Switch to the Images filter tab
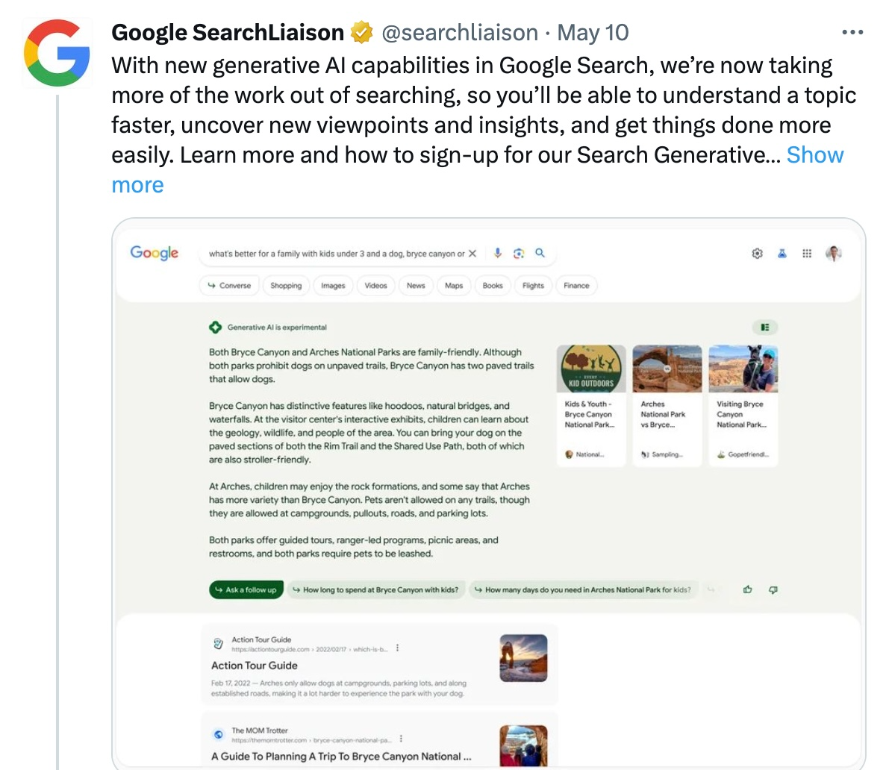The width and height of the screenshot is (889, 770). (333, 286)
